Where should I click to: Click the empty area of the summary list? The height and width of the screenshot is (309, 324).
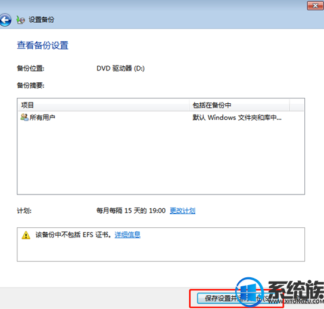click(161, 158)
